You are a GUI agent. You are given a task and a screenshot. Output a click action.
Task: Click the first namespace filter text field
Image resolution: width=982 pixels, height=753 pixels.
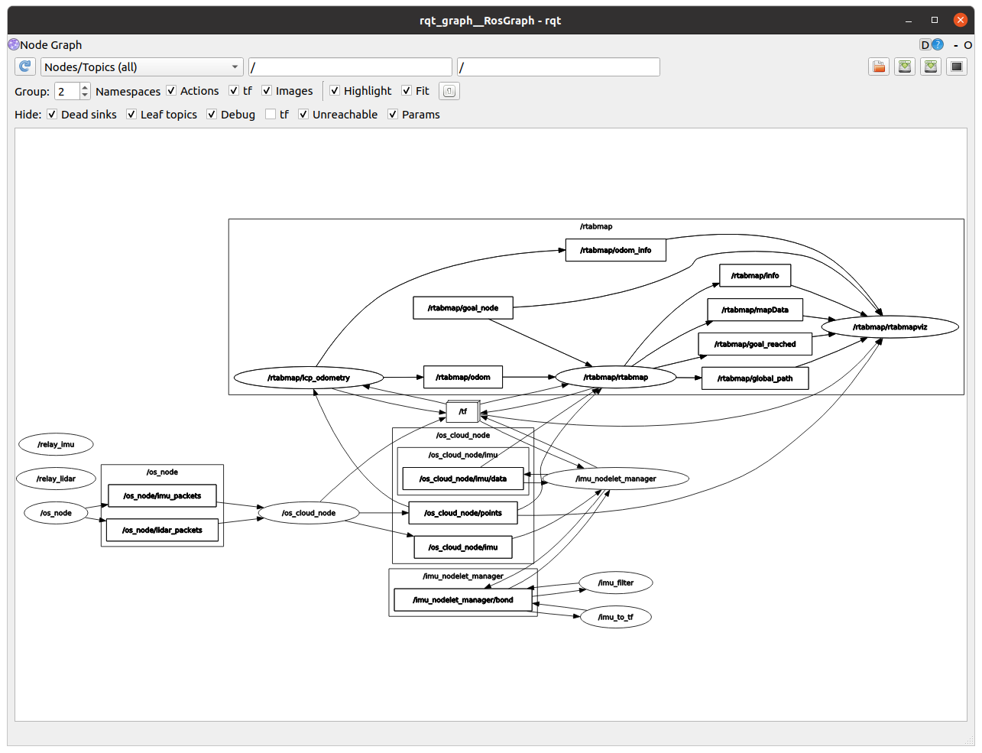point(350,67)
